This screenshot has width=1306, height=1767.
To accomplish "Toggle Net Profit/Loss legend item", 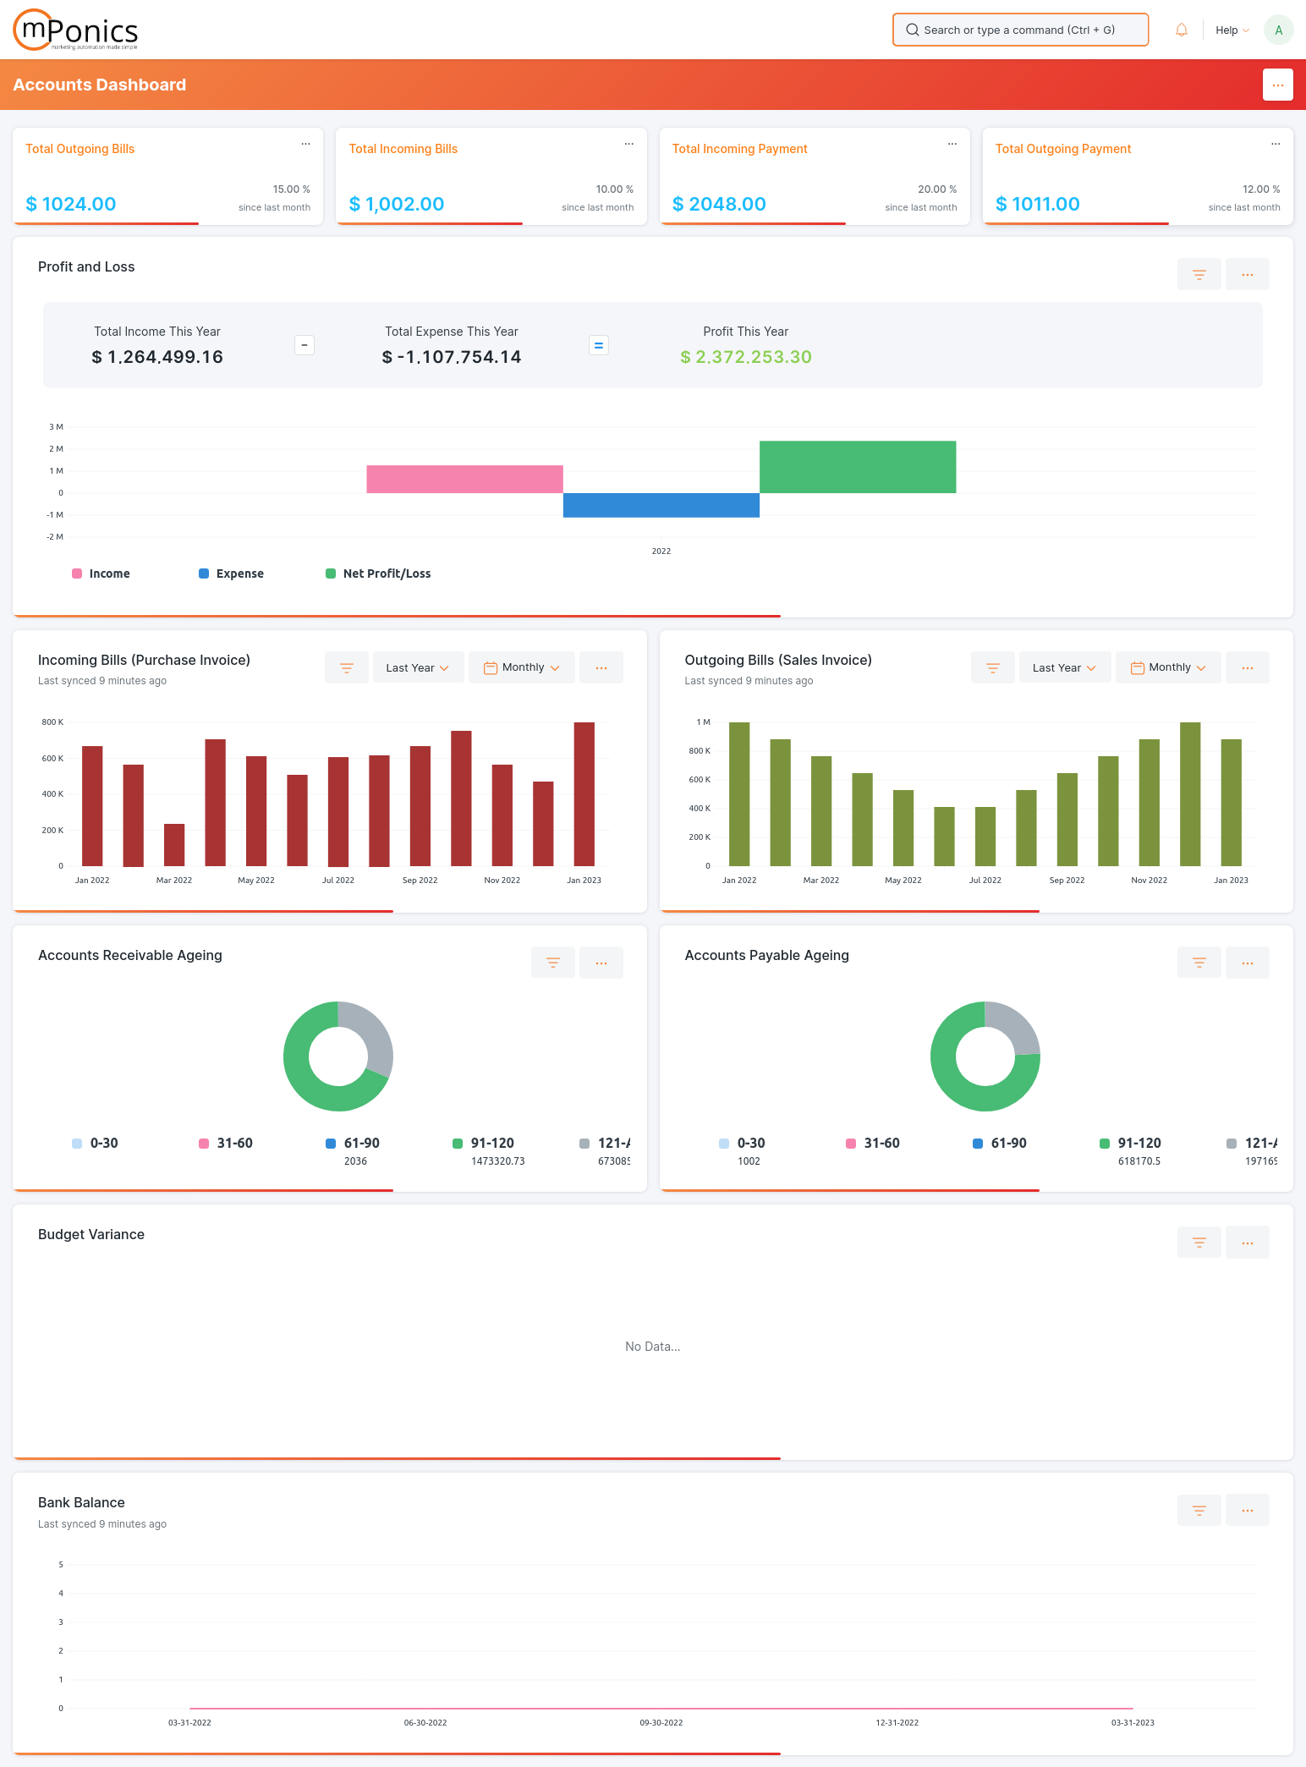I will (378, 573).
